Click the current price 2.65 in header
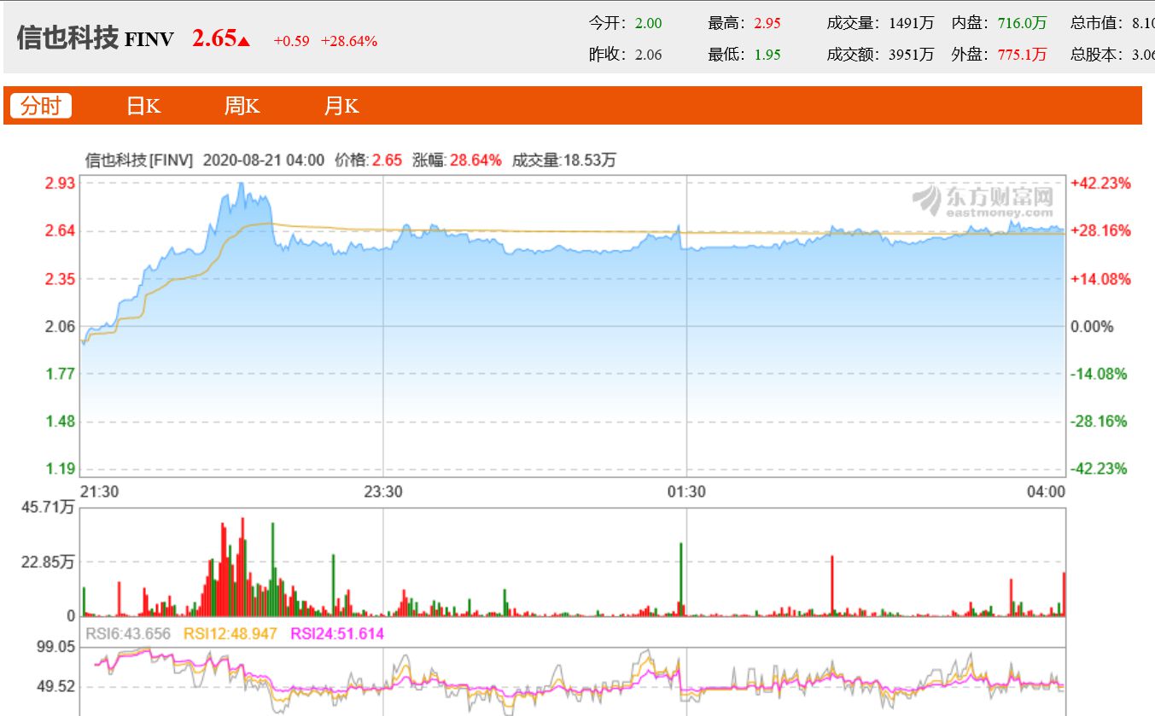Viewport: 1155px width, 716px height. 213,38
